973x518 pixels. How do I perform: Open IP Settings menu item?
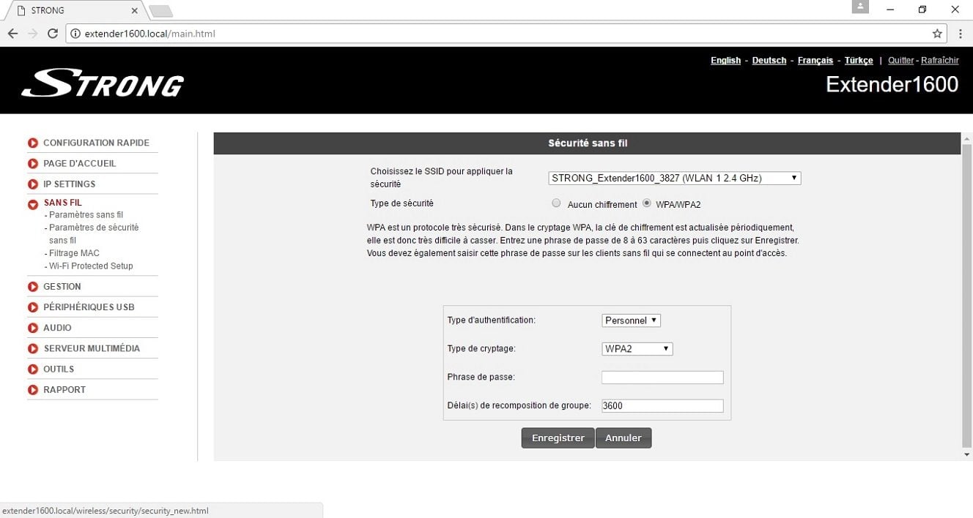(x=69, y=184)
